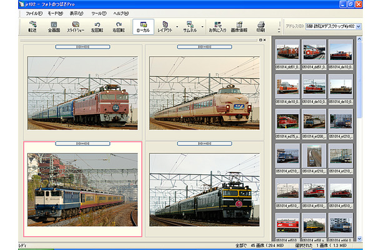Select the 051014_ef64 thumbnail
The width and height of the screenshot is (381, 250).
(x=340, y=225)
